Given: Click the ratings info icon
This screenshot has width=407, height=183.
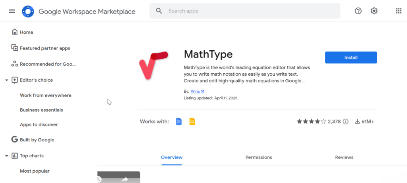Looking at the screenshot, I should click(345, 122).
